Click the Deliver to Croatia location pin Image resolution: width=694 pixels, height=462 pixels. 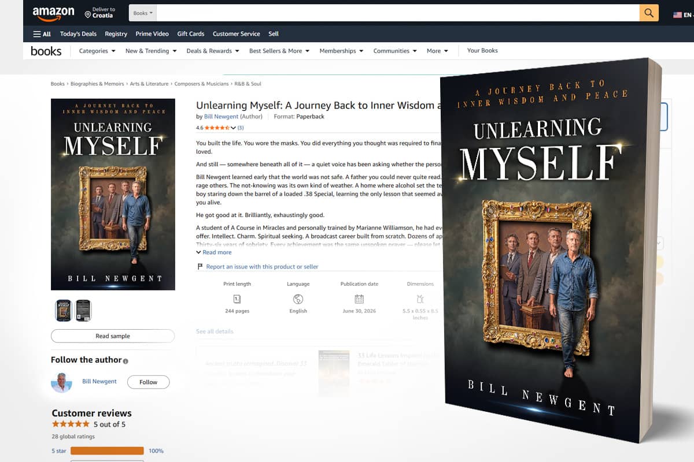point(88,14)
